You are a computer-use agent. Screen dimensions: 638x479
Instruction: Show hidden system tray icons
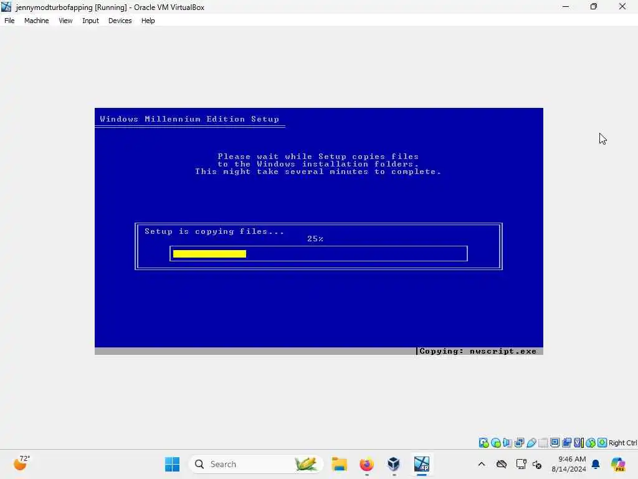tap(482, 464)
